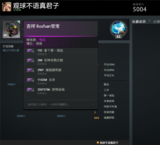The width and height of the screenshot is (160, 145).
Task: Click the 辅助能力 chart label
Action: [x=61, y=116]
